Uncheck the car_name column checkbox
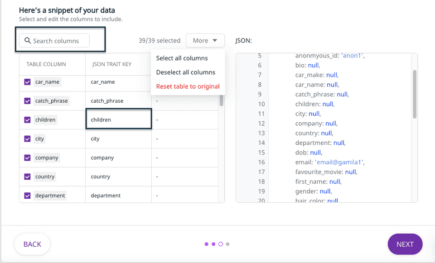The image size is (435, 263). [x=27, y=82]
